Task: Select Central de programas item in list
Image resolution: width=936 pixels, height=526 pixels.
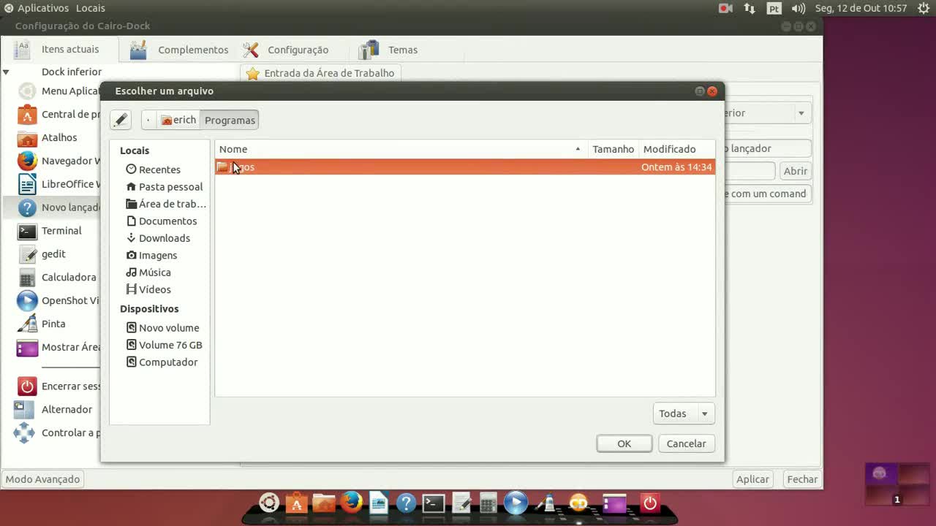Action: coord(58,114)
